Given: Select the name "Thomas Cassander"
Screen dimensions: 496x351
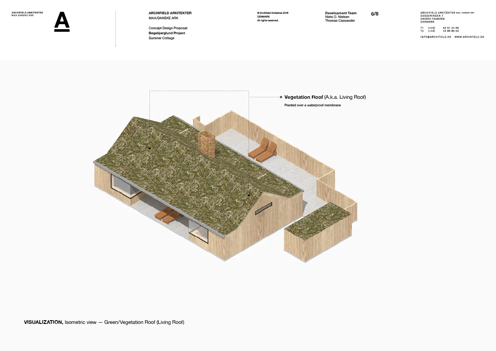Looking at the screenshot, I should tap(340, 20).
